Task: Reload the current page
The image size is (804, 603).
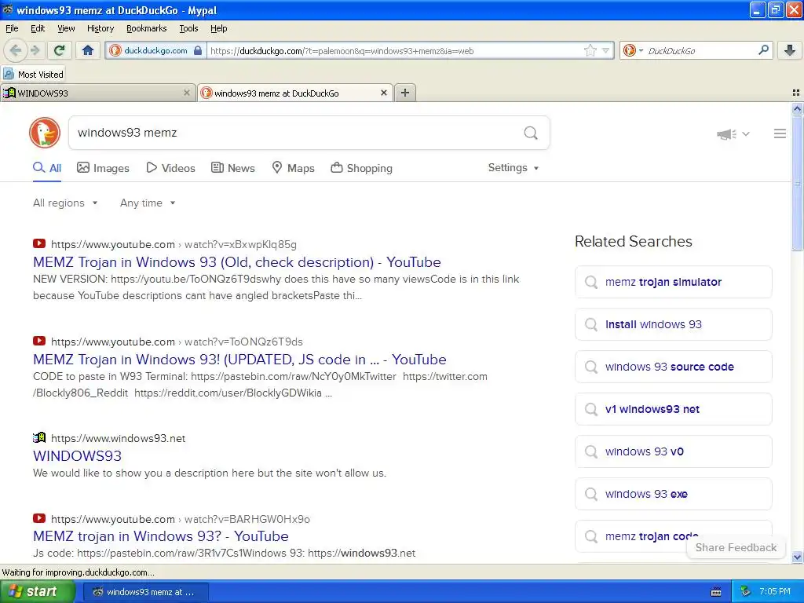Action: pos(60,50)
